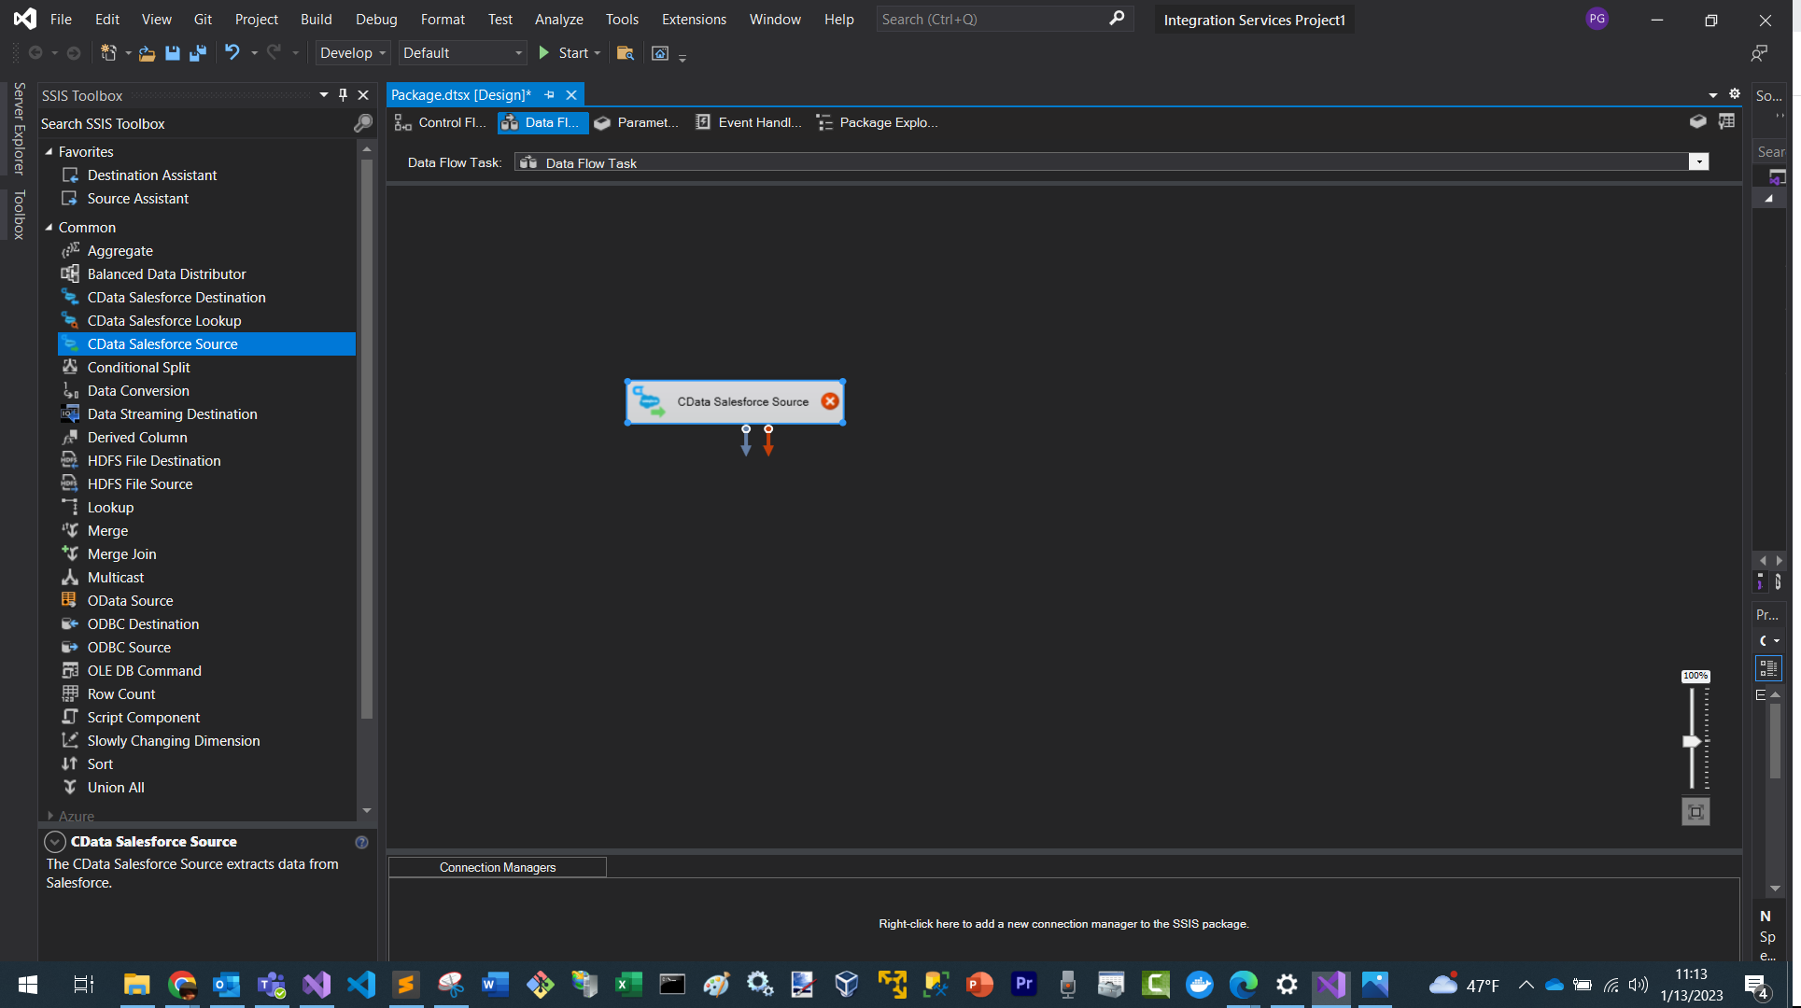The width and height of the screenshot is (1801, 1008).
Task: Click the Visual Studio search box
Action: (992, 19)
